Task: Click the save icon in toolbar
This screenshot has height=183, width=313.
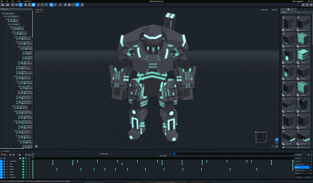Action: coord(8,5)
